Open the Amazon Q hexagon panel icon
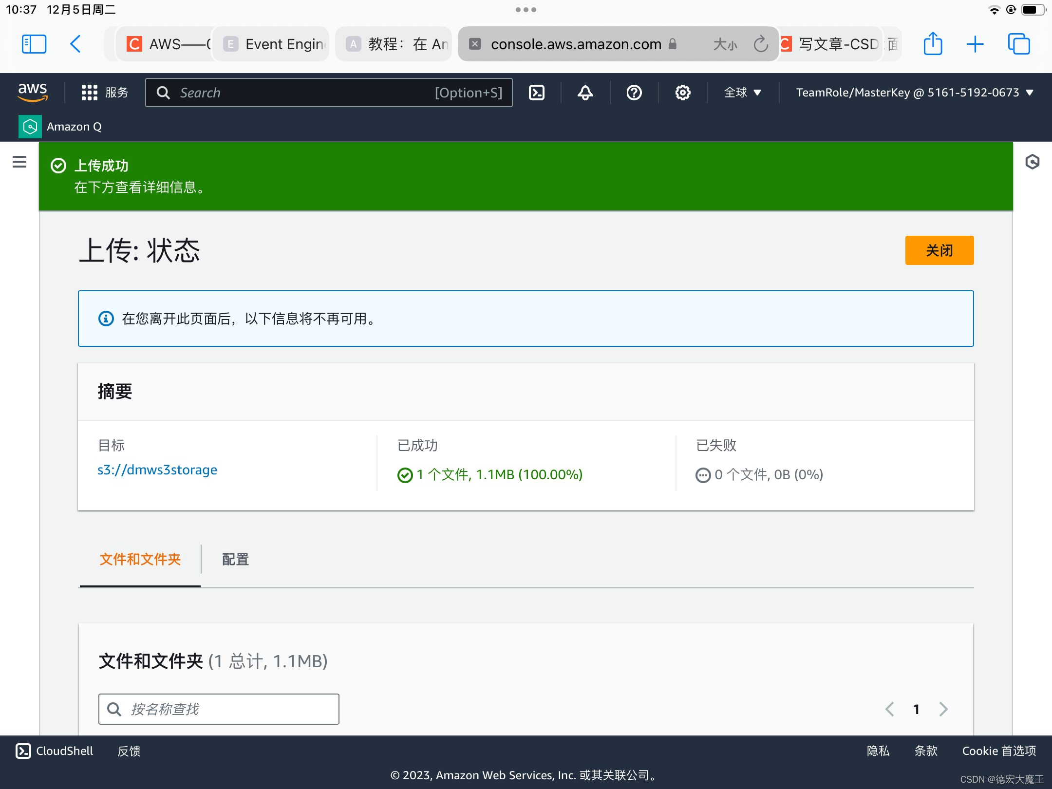 (x=1032, y=162)
